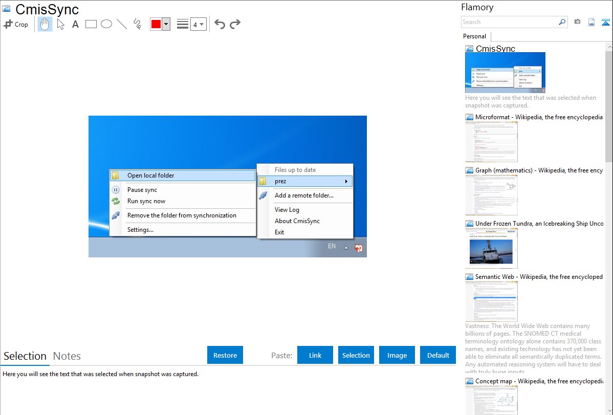
Task: Switch to the Notes tab
Action: tap(67, 356)
